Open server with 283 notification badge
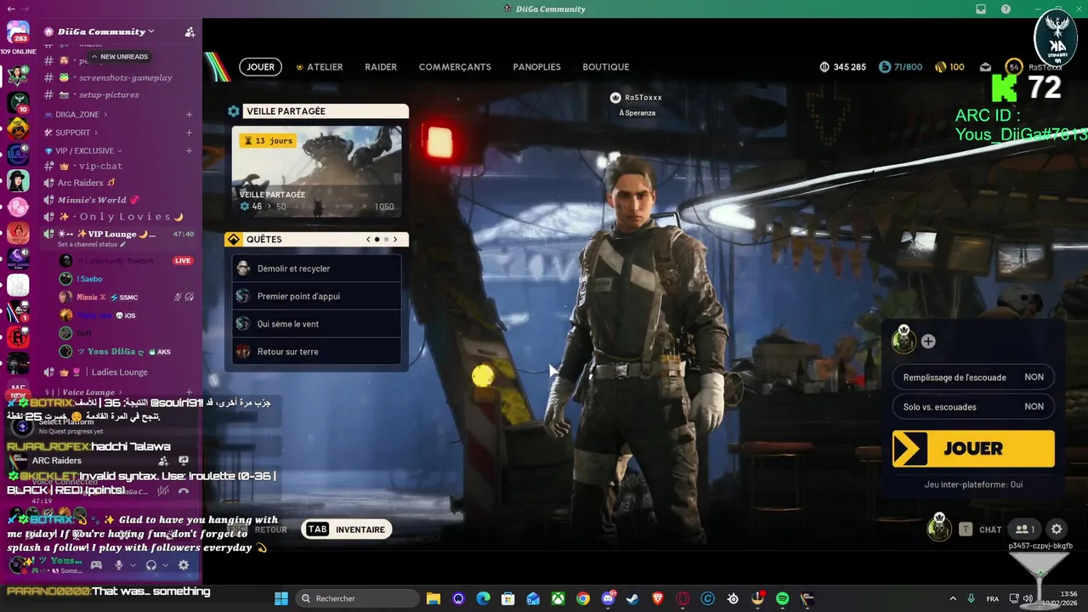This screenshot has width=1088, height=612. coord(18,32)
